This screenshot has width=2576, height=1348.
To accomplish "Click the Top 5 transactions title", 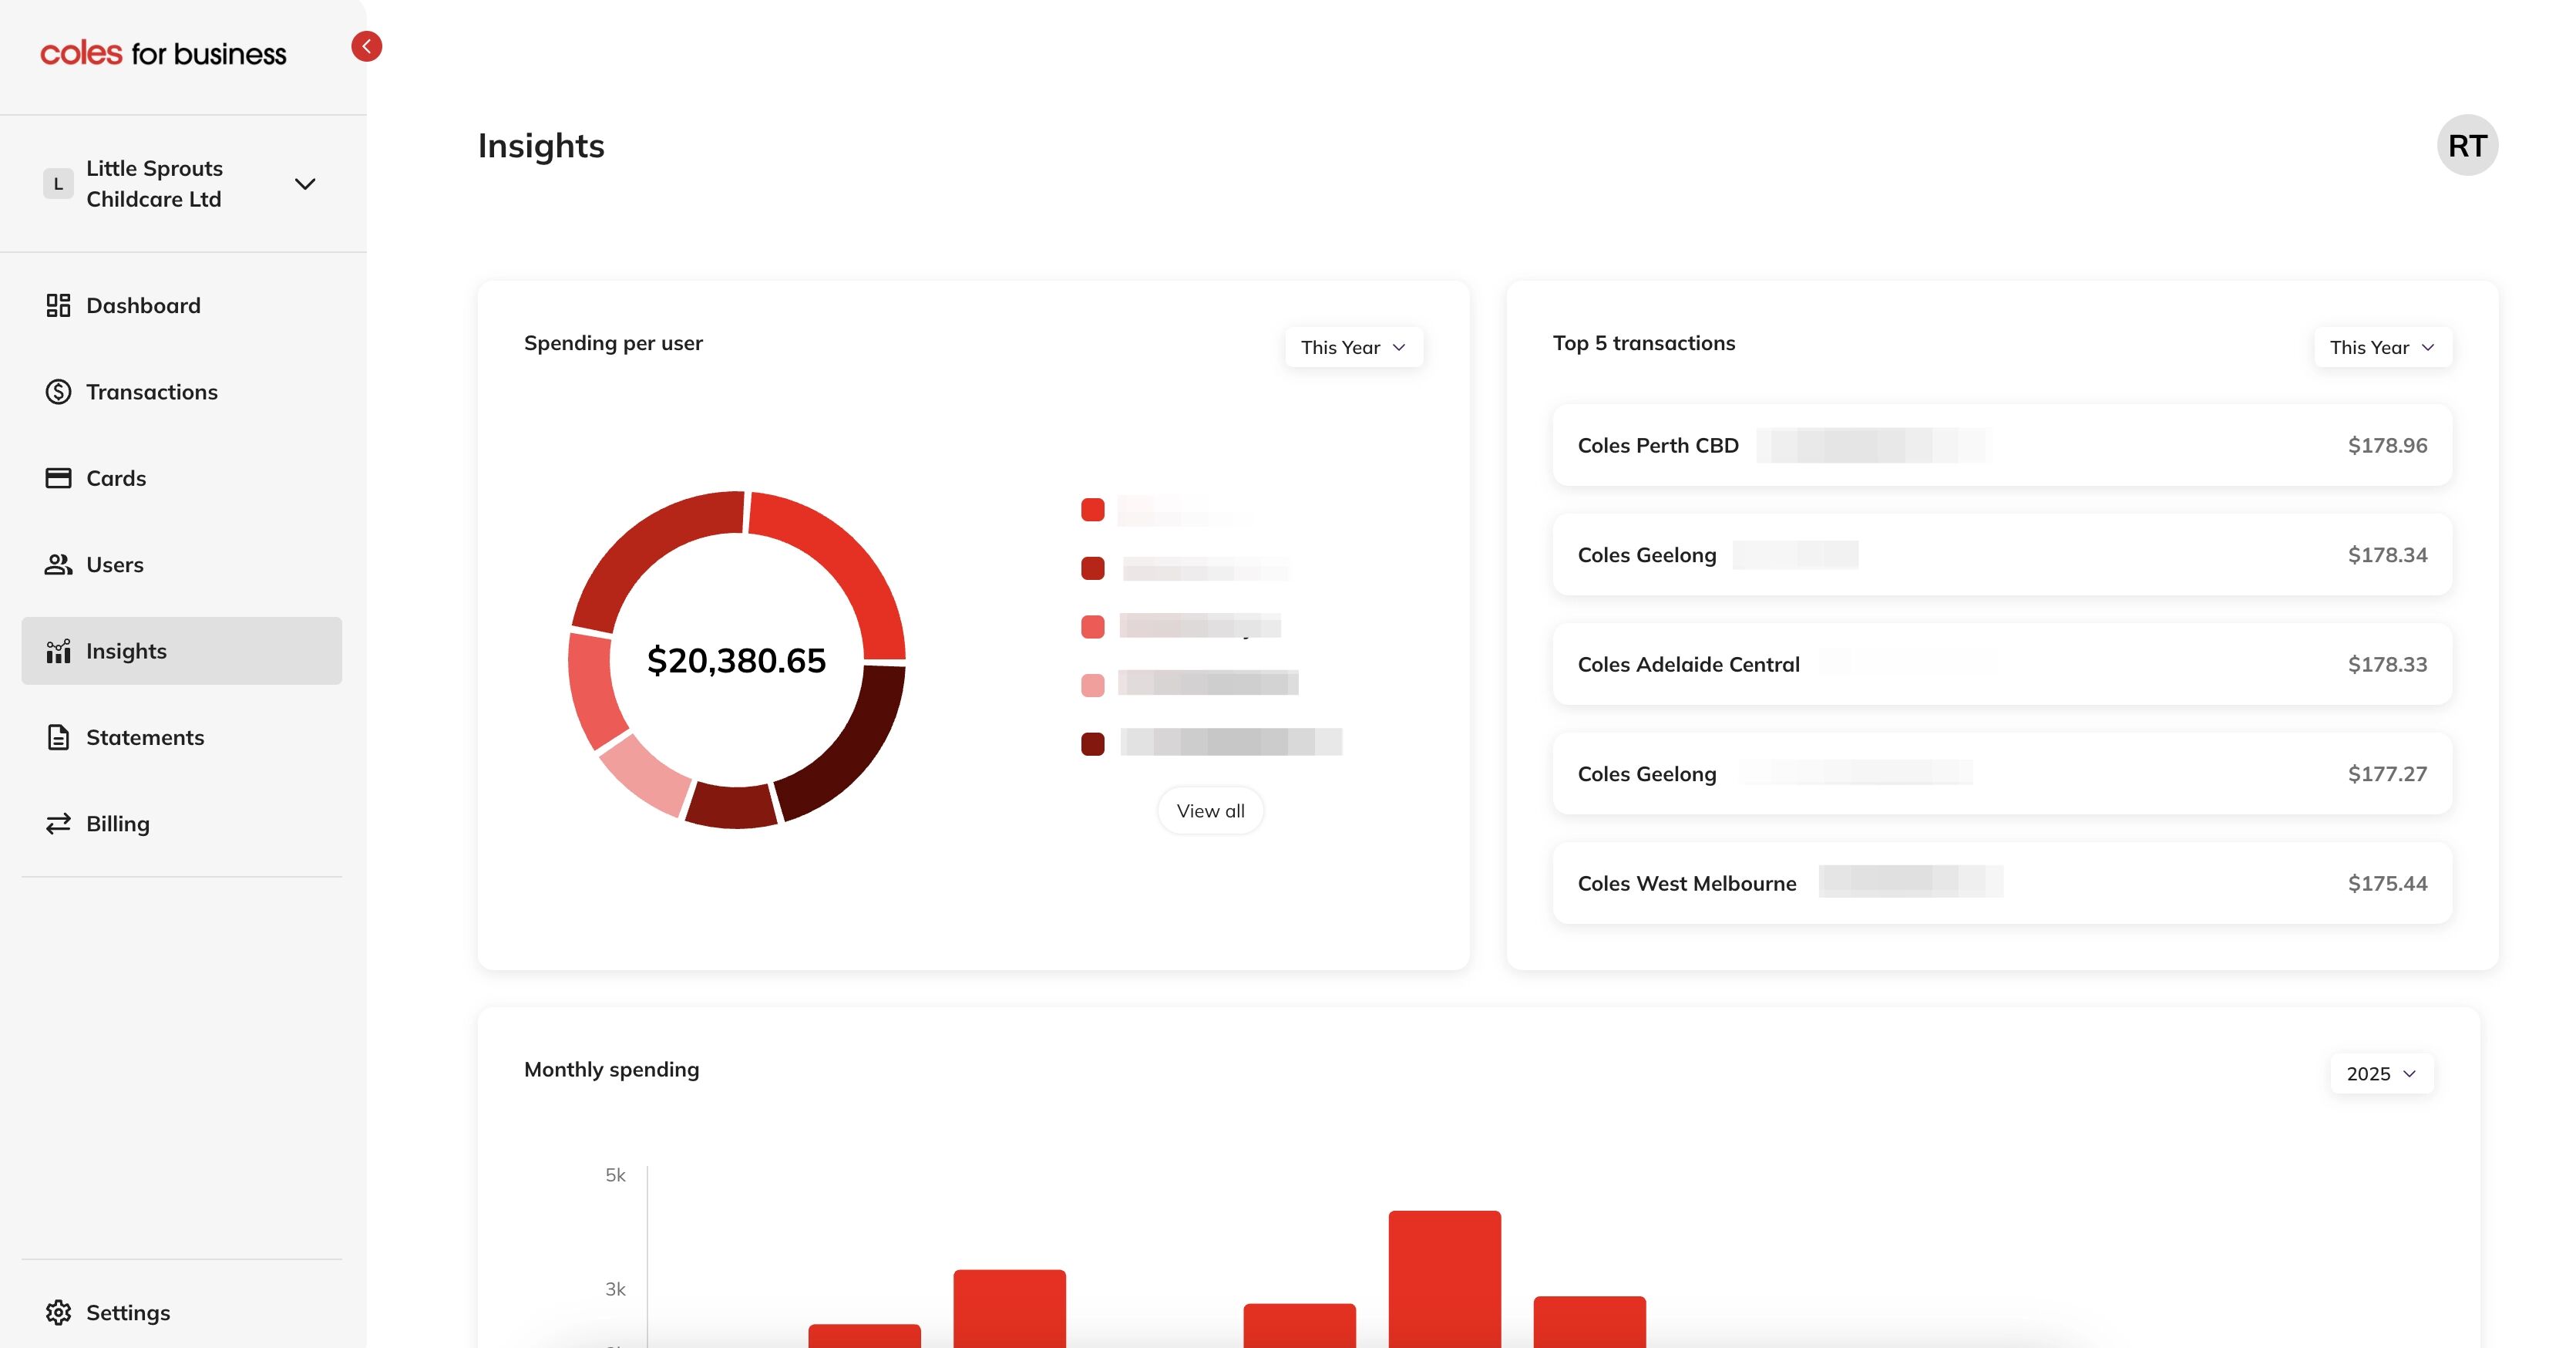I will pos(1643,343).
